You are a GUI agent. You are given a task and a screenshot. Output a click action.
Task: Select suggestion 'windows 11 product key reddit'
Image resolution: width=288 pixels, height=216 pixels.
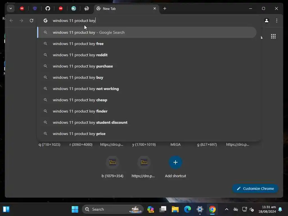147,55
